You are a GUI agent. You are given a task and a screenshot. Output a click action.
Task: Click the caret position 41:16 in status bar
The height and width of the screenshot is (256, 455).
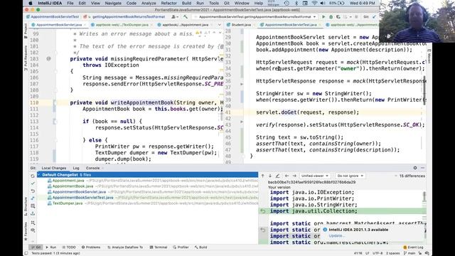click(x=358, y=253)
